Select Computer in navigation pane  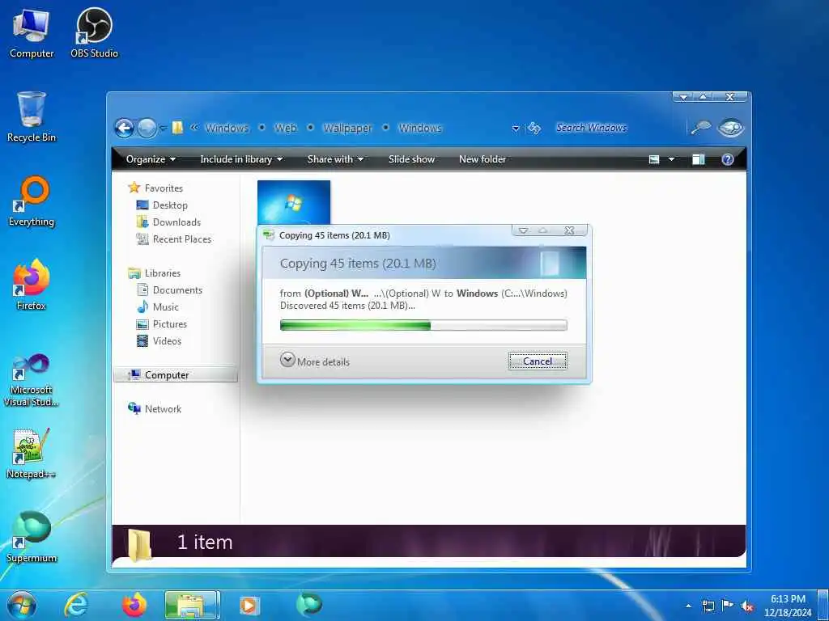(176, 375)
